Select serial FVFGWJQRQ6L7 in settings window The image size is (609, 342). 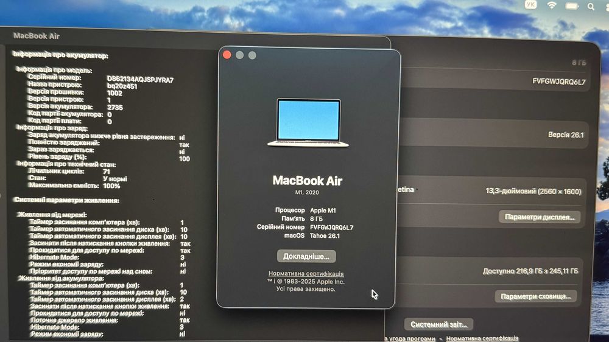click(x=558, y=82)
